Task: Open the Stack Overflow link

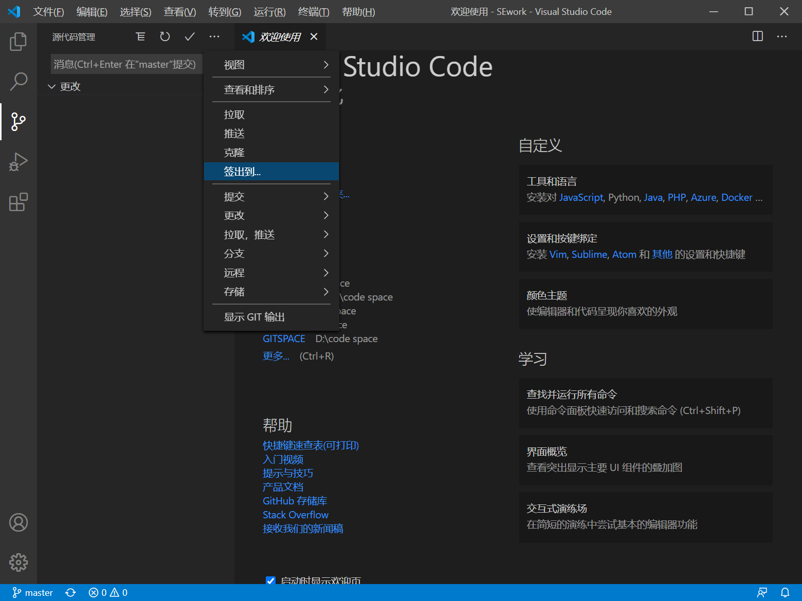Action: pyautogui.click(x=296, y=515)
